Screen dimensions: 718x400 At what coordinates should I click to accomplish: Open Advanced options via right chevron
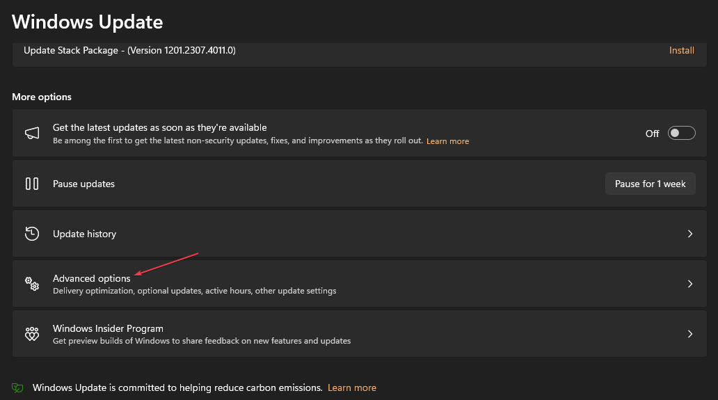click(x=690, y=284)
